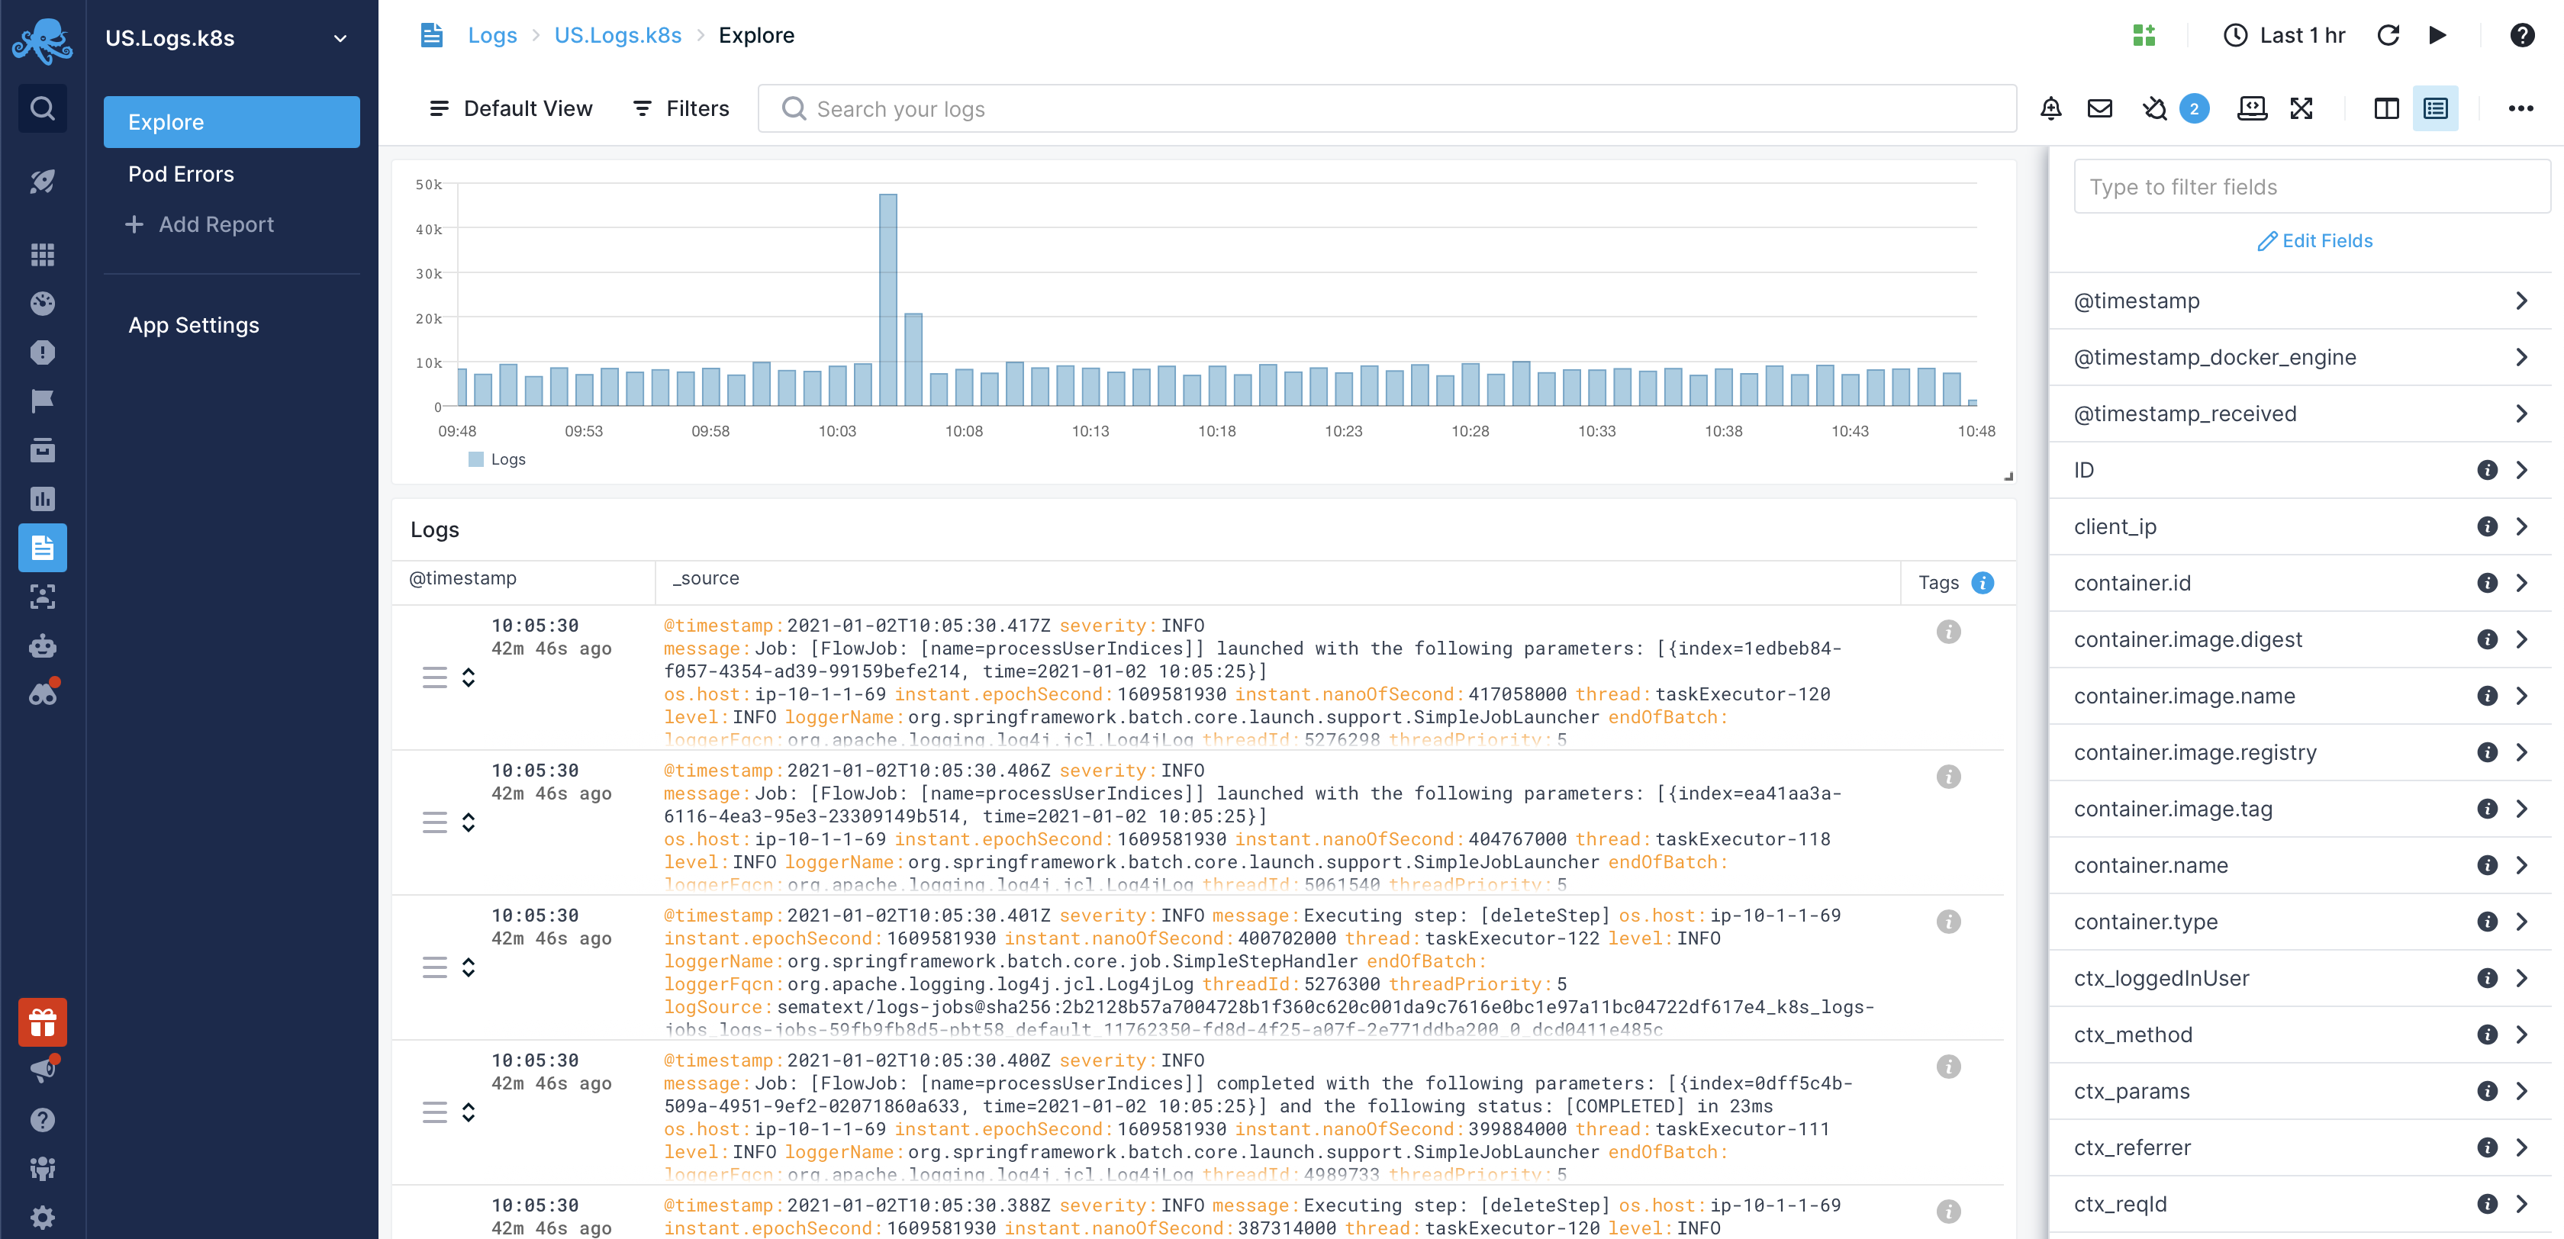Viewport: 2564px width, 1239px height.
Task: Open the three-dots more options menu
Action: pos(2521,108)
